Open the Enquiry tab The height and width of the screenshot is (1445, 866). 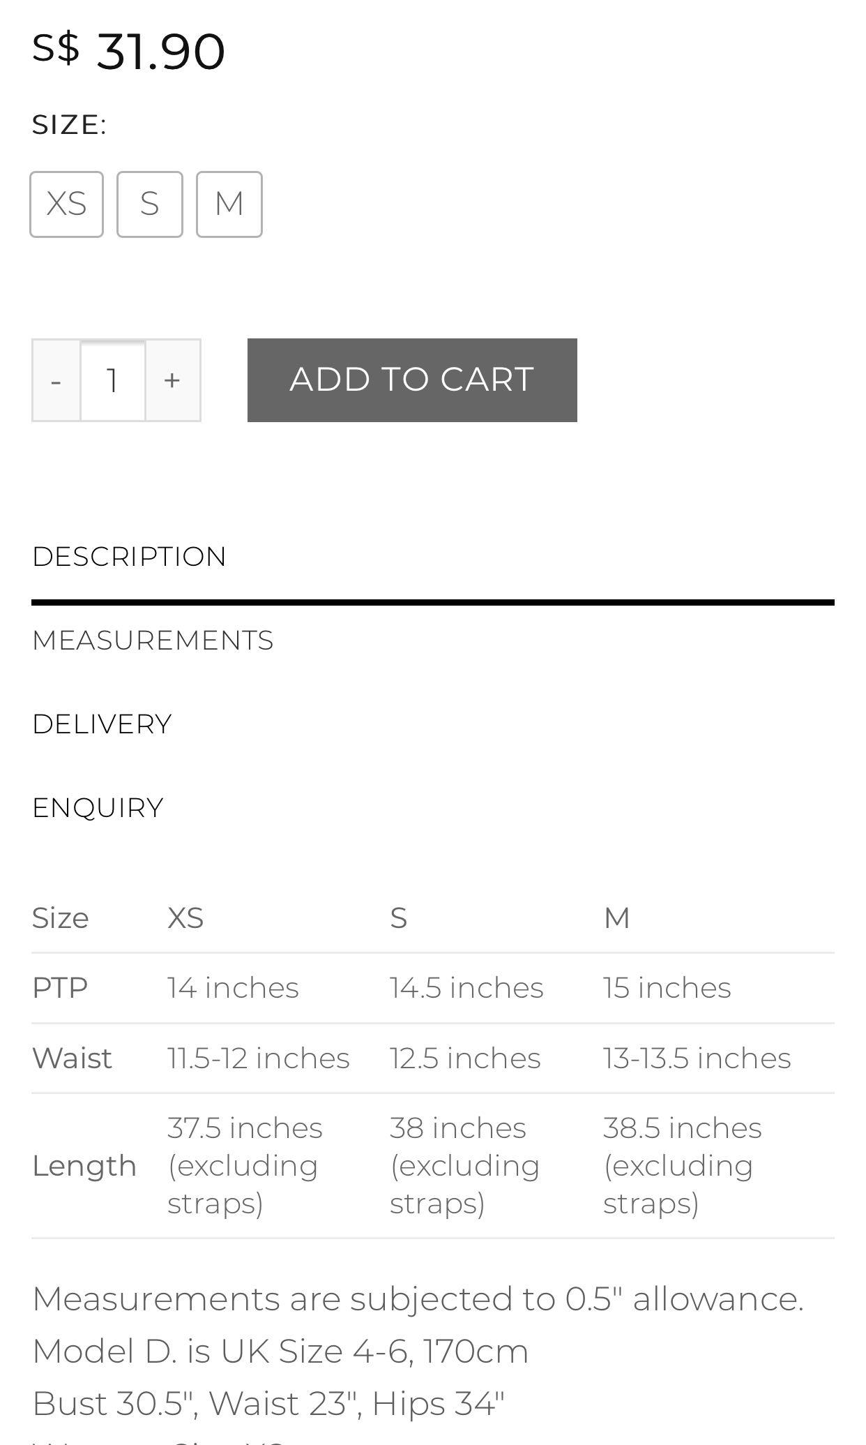pos(98,808)
